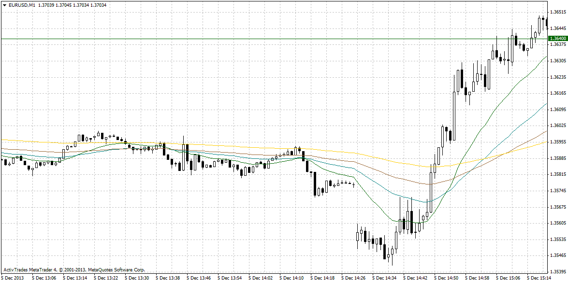568x282 pixels.
Task: Select the open quote 1.37039 in header
Action: (46, 5)
